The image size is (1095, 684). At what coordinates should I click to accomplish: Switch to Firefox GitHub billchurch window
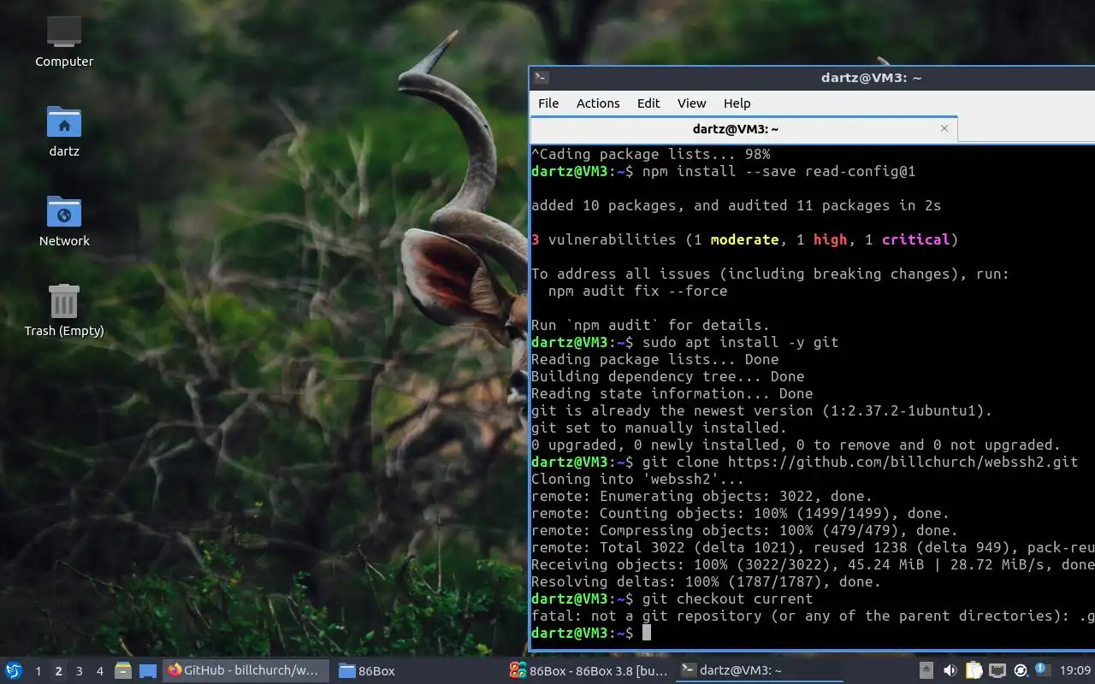tap(246, 671)
